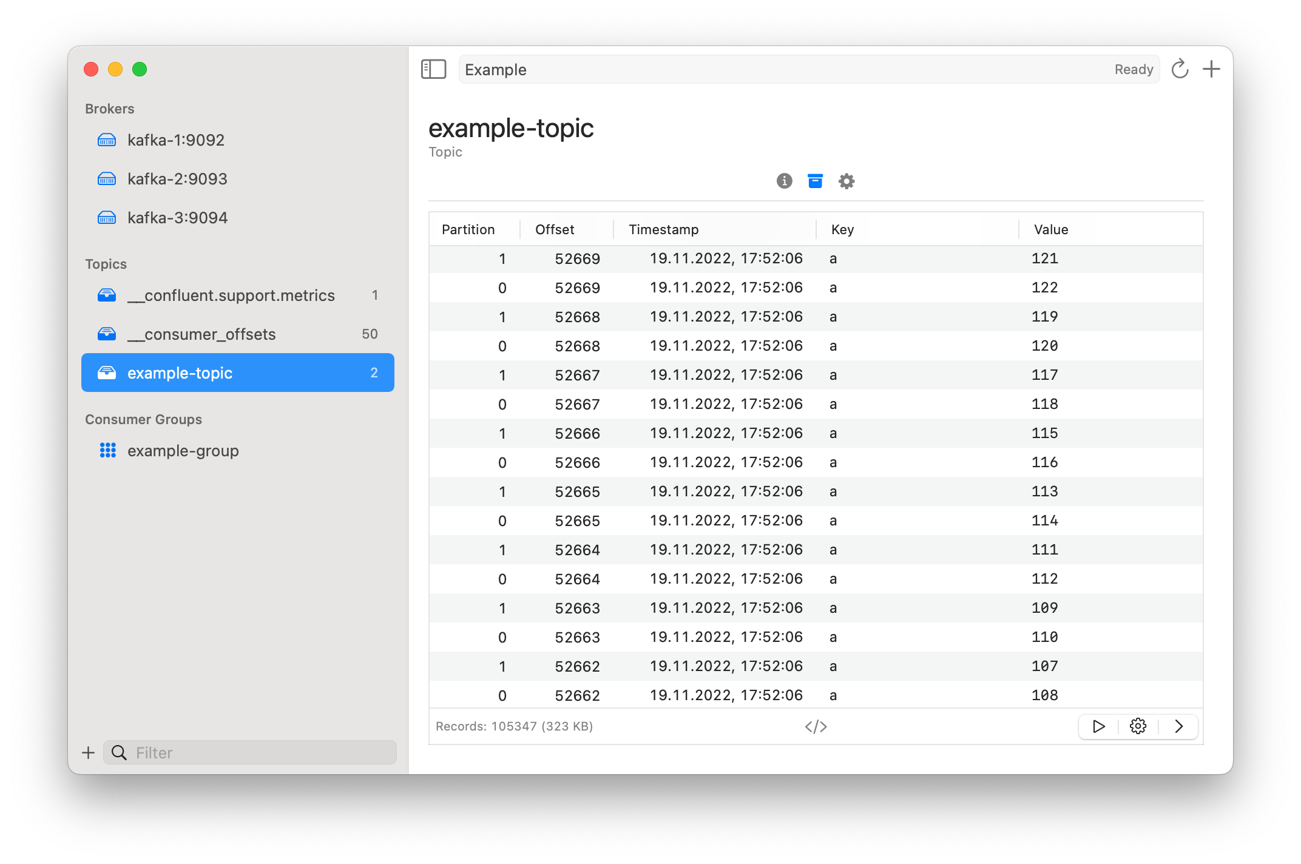Show record code view icon
This screenshot has height=864, width=1301.
point(816,726)
